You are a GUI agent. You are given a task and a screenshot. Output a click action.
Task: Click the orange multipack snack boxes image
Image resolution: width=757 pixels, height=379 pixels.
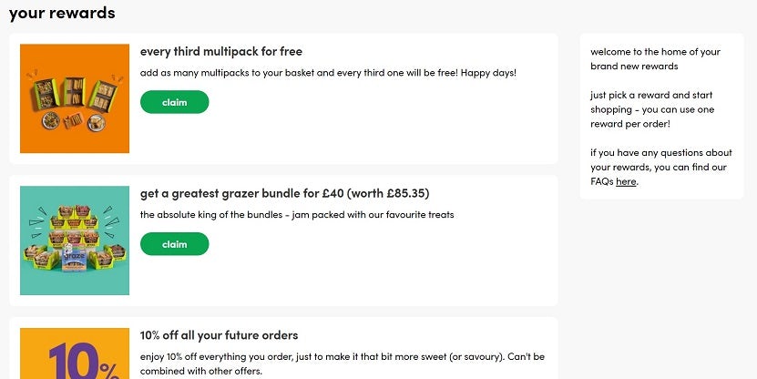pyautogui.click(x=75, y=98)
